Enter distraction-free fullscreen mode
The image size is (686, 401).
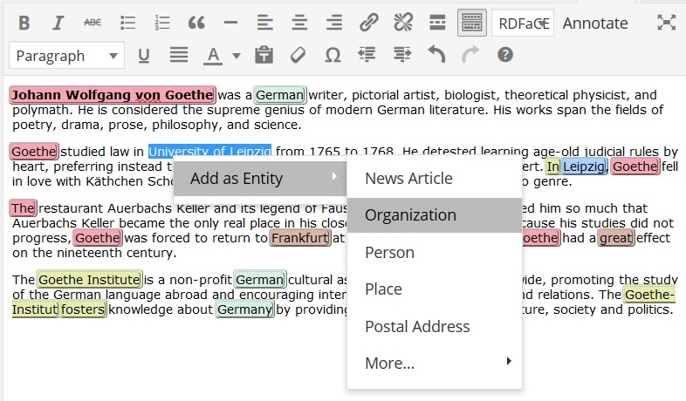[x=666, y=22]
